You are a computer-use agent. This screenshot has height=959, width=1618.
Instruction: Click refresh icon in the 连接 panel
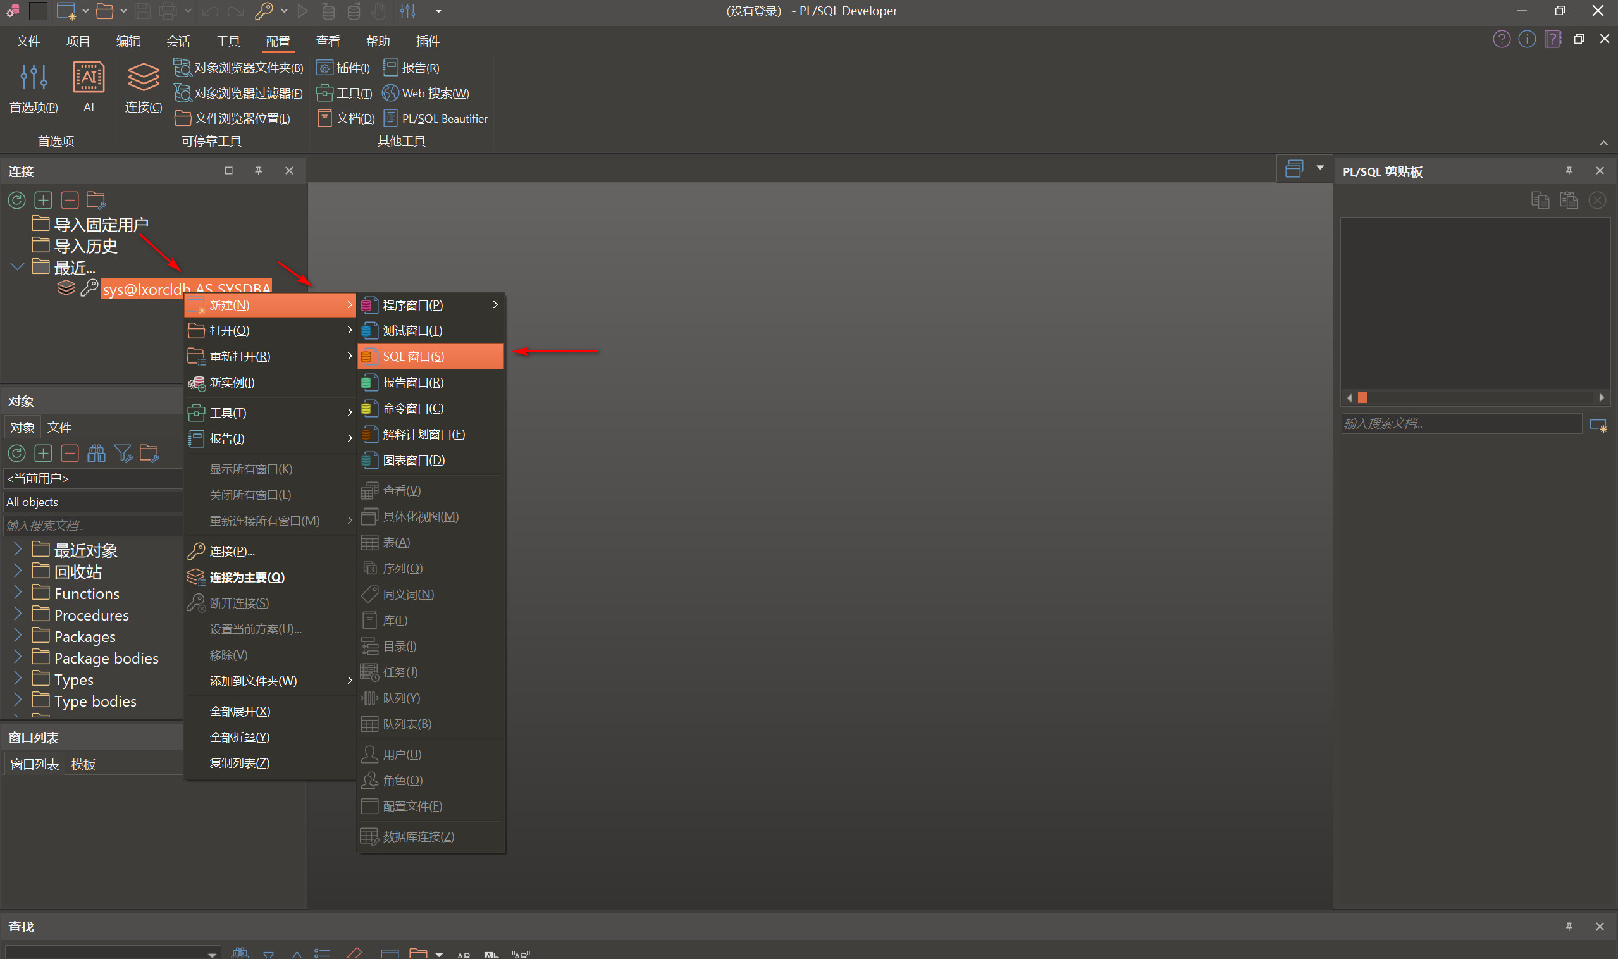click(17, 201)
